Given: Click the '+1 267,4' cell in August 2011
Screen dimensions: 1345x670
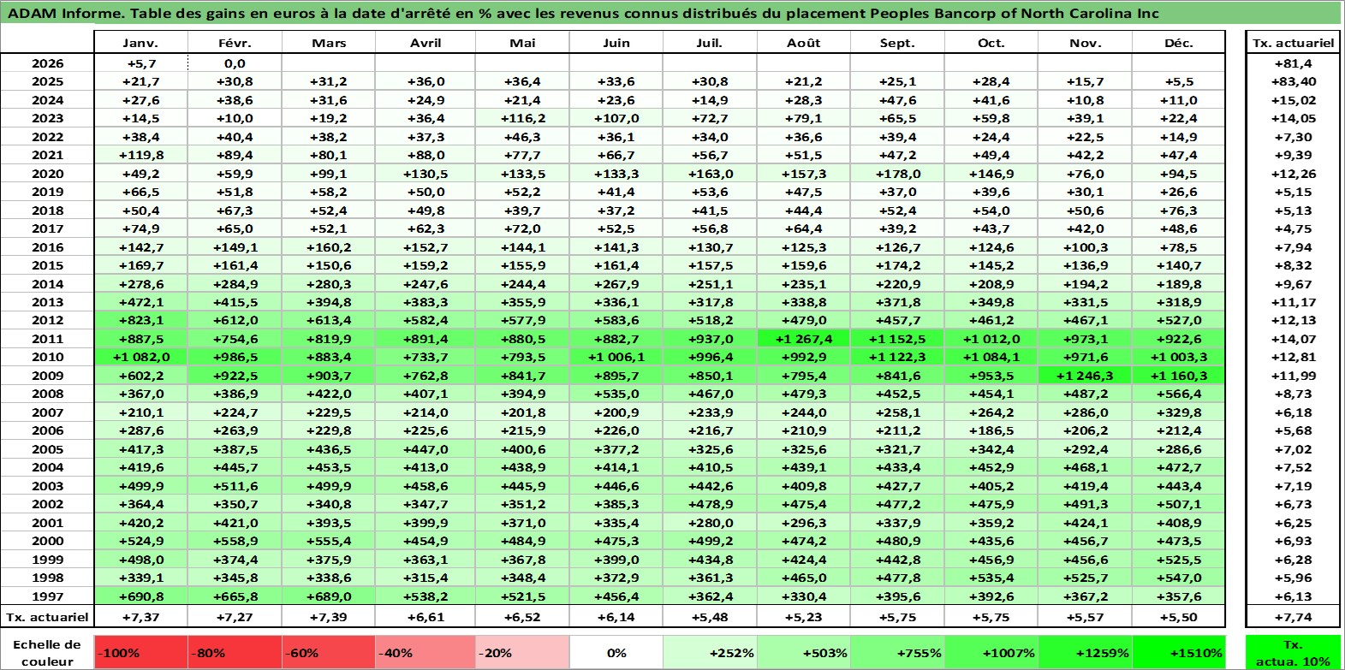Looking at the screenshot, I should pyautogui.click(x=803, y=339).
